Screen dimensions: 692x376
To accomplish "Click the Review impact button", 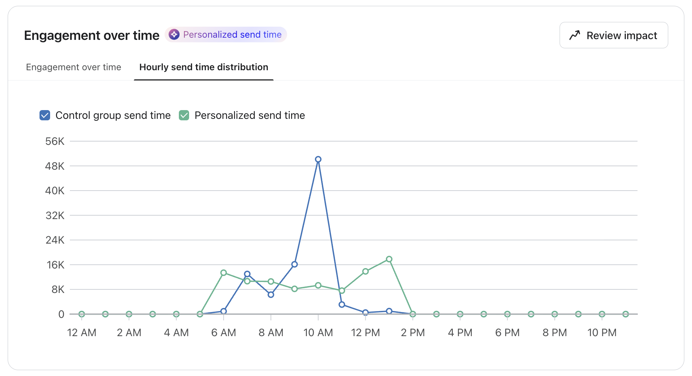I will click(613, 35).
